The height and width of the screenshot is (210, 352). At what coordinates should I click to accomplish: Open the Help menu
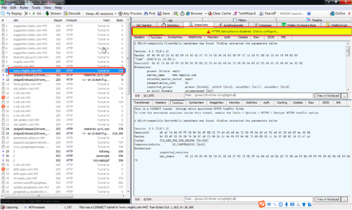(x=58, y=7)
